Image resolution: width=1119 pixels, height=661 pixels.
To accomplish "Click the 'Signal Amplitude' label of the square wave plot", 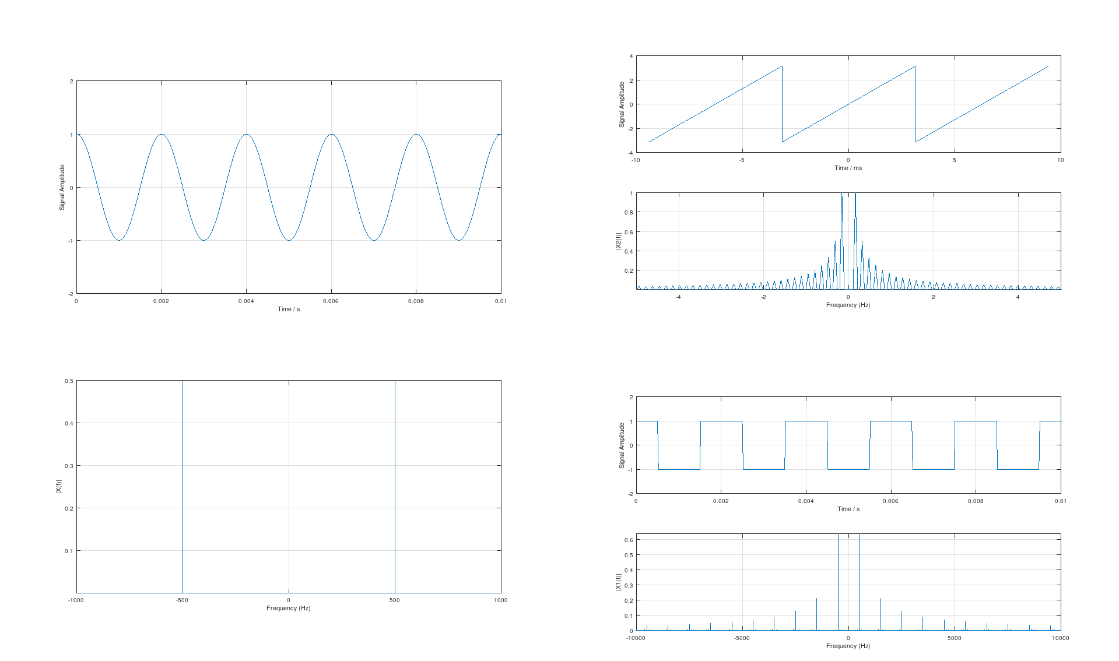I will coord(622,445).
